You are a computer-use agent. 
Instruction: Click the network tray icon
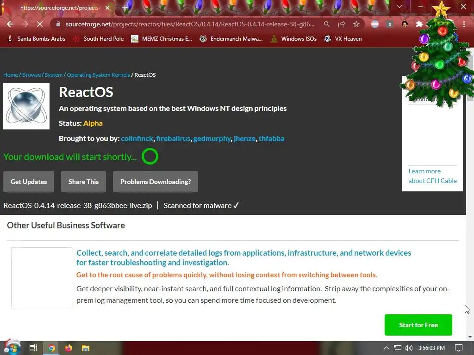click(398, 348)
